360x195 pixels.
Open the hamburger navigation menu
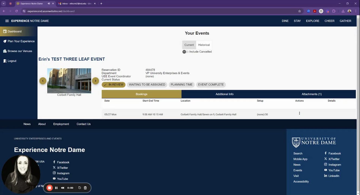(x=7, y=21)
